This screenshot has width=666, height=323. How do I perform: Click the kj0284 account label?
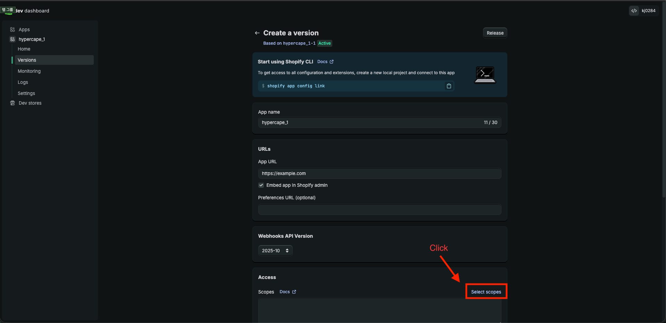point(649,10)
